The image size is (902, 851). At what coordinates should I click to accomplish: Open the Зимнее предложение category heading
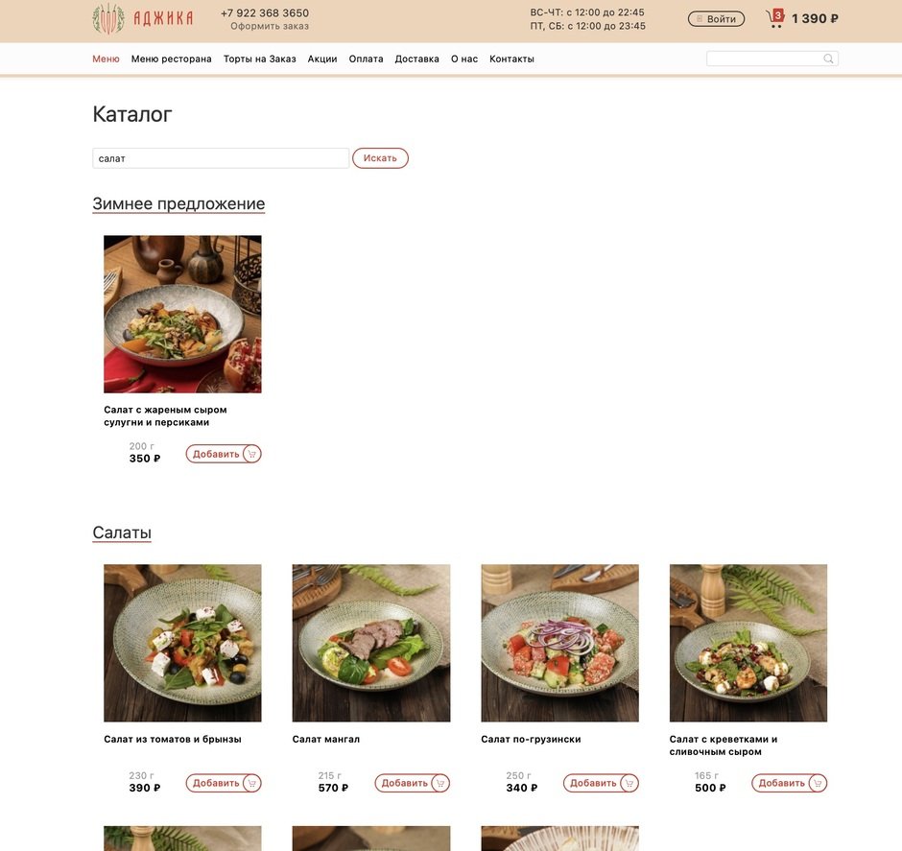(x=178, y=204)
